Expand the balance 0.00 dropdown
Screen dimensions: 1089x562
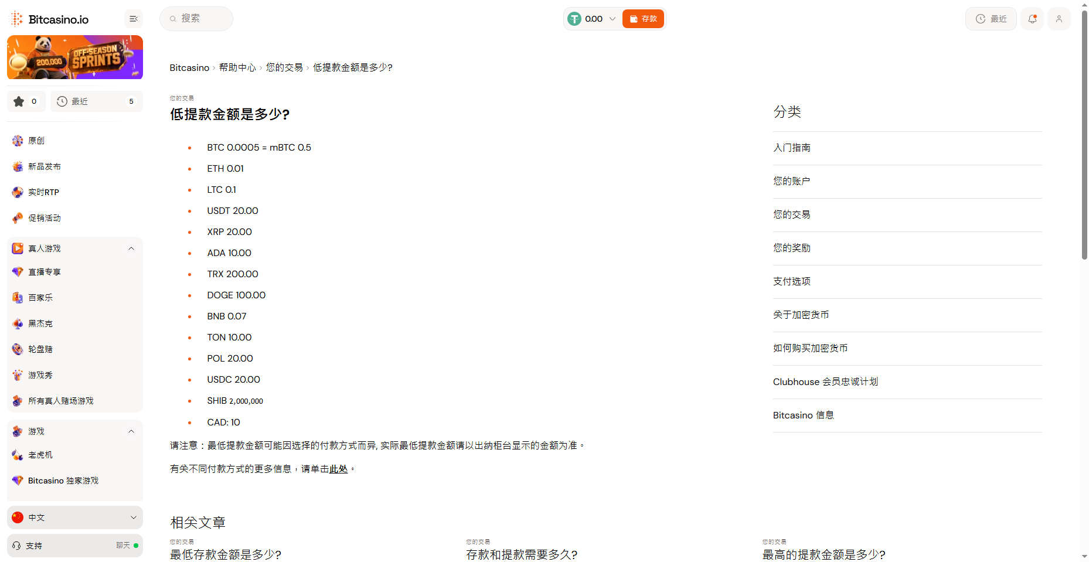[x=612, y=19]
